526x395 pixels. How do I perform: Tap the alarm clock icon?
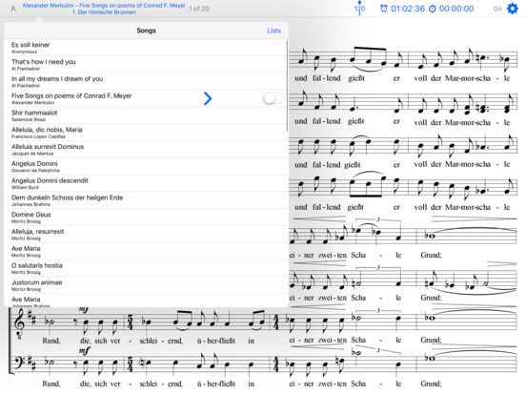click(383, 9)
